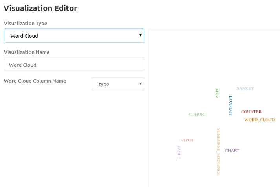
Task: Open the Visualization Type dropdown
Action: point(74,35)
